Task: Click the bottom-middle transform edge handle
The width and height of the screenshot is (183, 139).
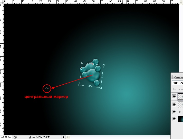Action: coord(90,86)
